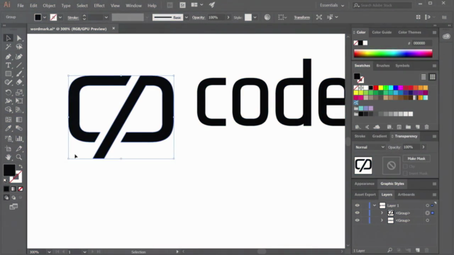Screen dimensions: 454x255
Task: Select the Column Graph tool
Action: [x=19, y=139]
